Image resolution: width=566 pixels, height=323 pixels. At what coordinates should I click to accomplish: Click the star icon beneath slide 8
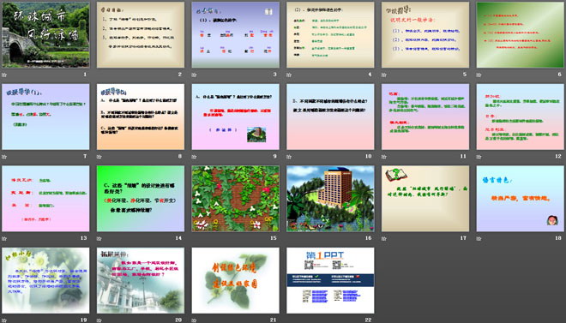pos(99,157)
